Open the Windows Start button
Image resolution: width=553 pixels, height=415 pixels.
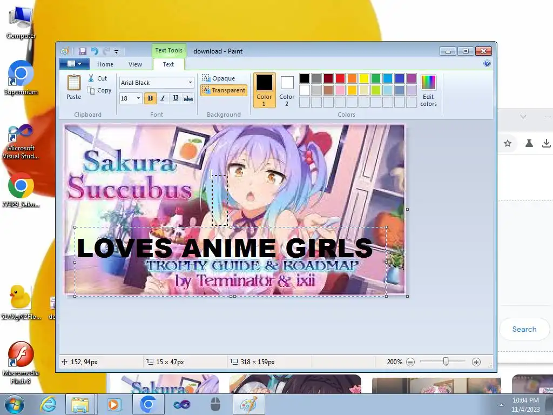point(14,404)
